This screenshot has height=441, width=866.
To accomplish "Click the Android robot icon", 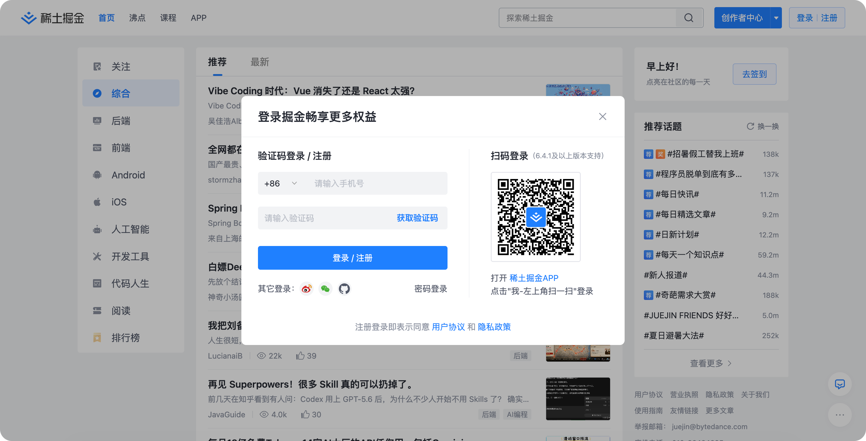I will [97, 175].
